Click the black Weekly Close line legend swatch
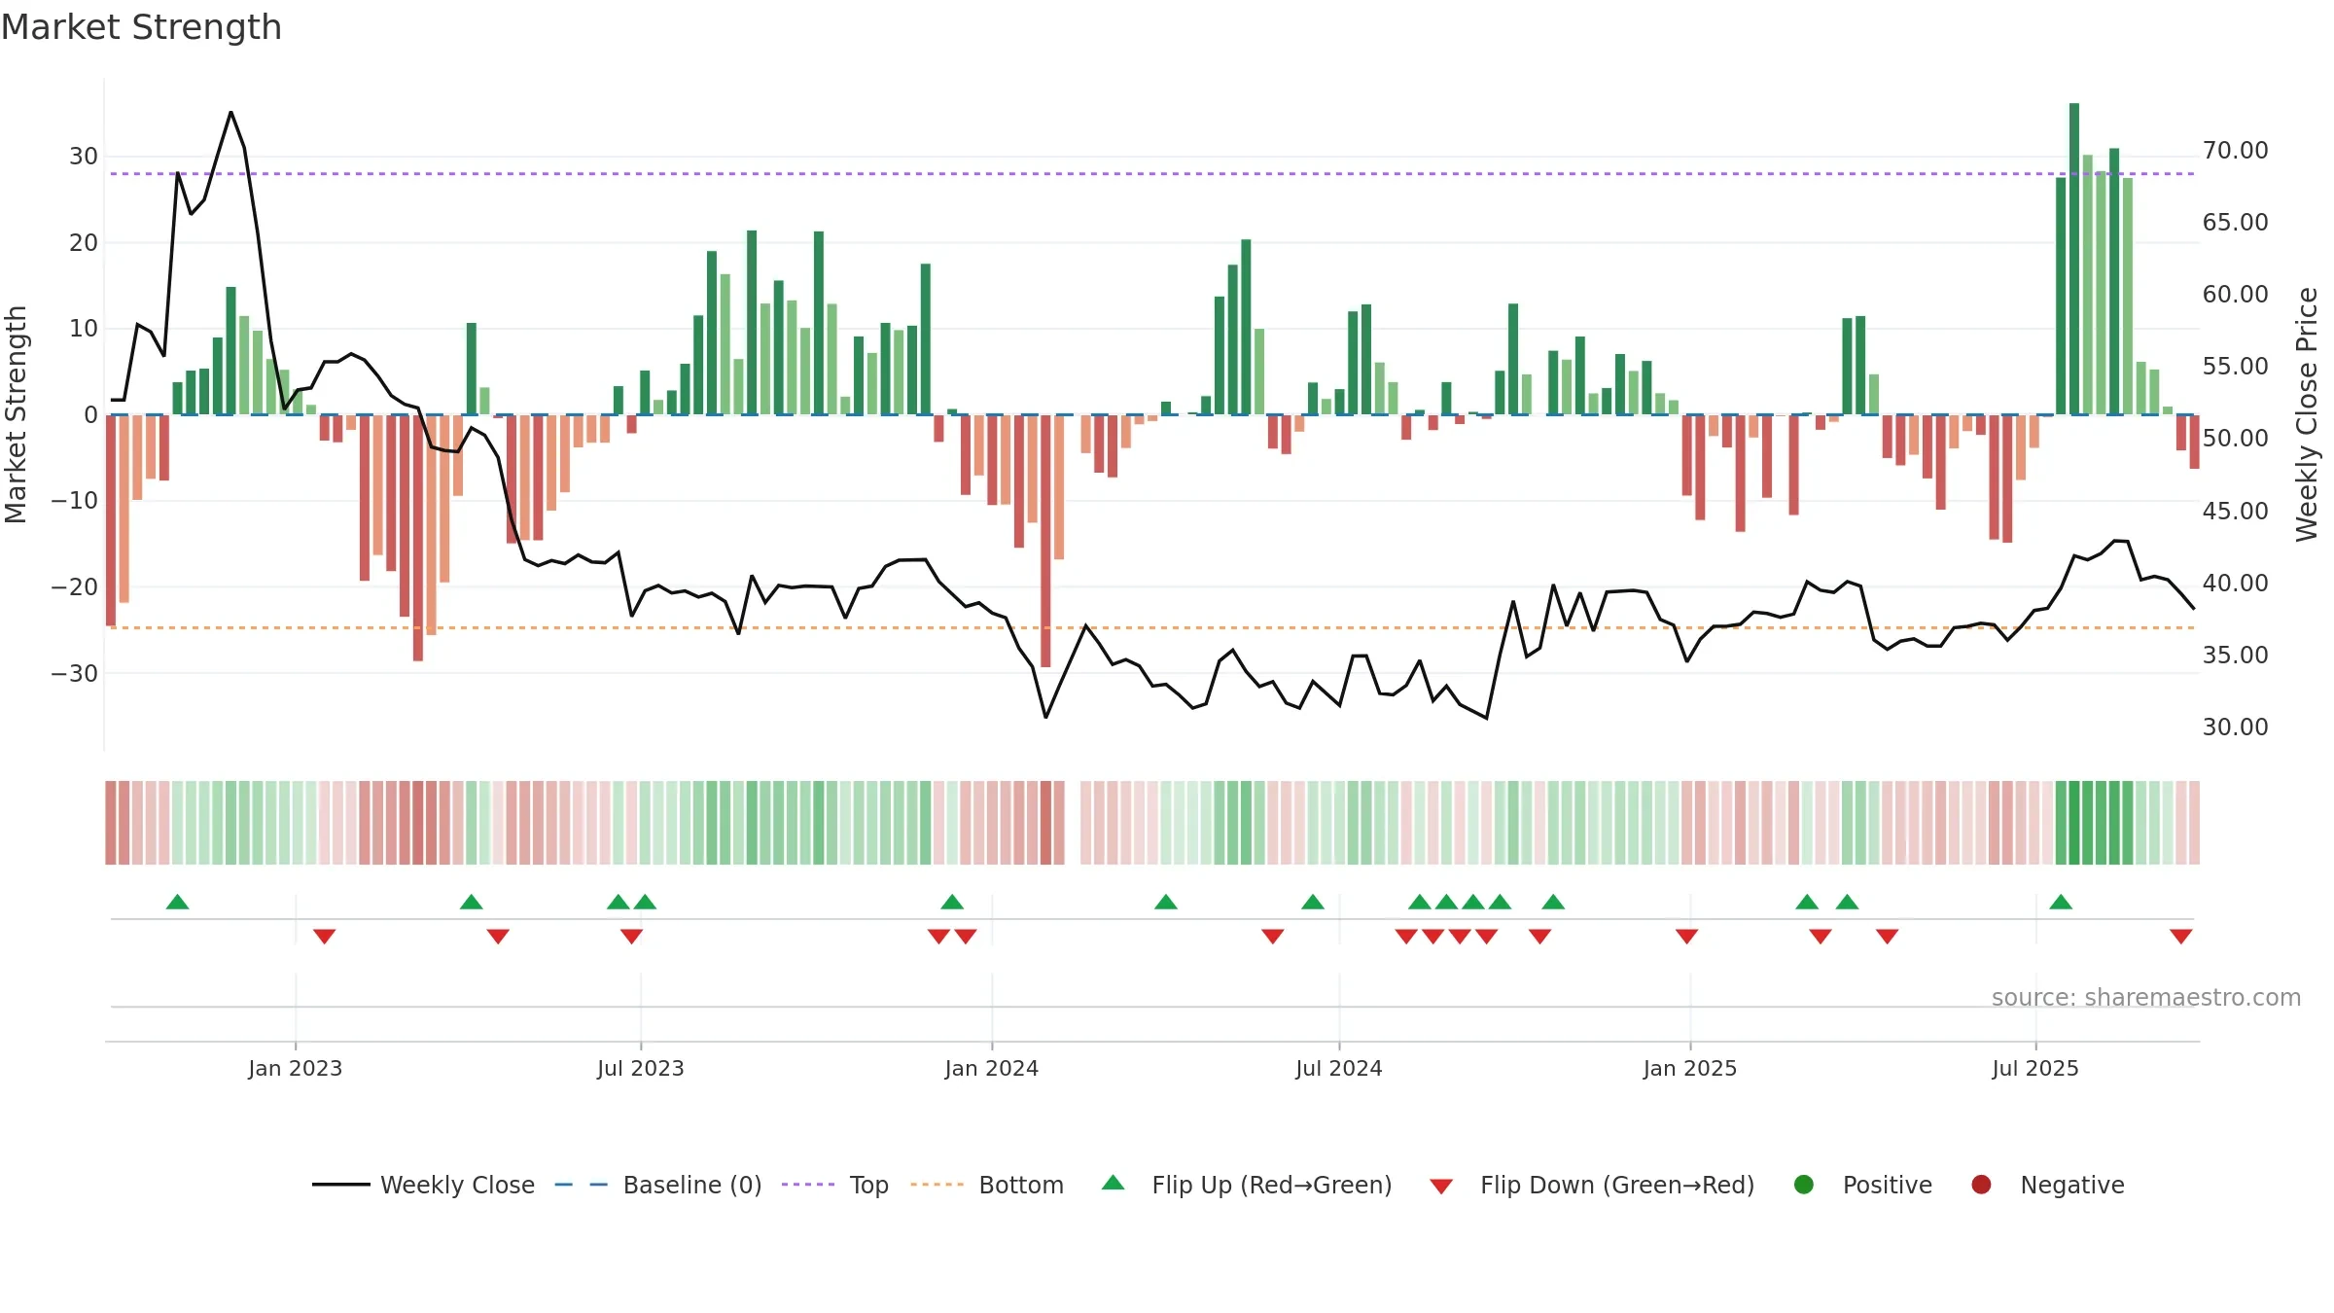The width and height of the screenshot is (2334, 1313). [x=341, y=1185]
